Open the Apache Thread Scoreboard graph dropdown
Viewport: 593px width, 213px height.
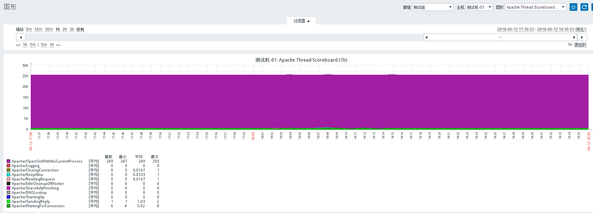pos(536,7)
